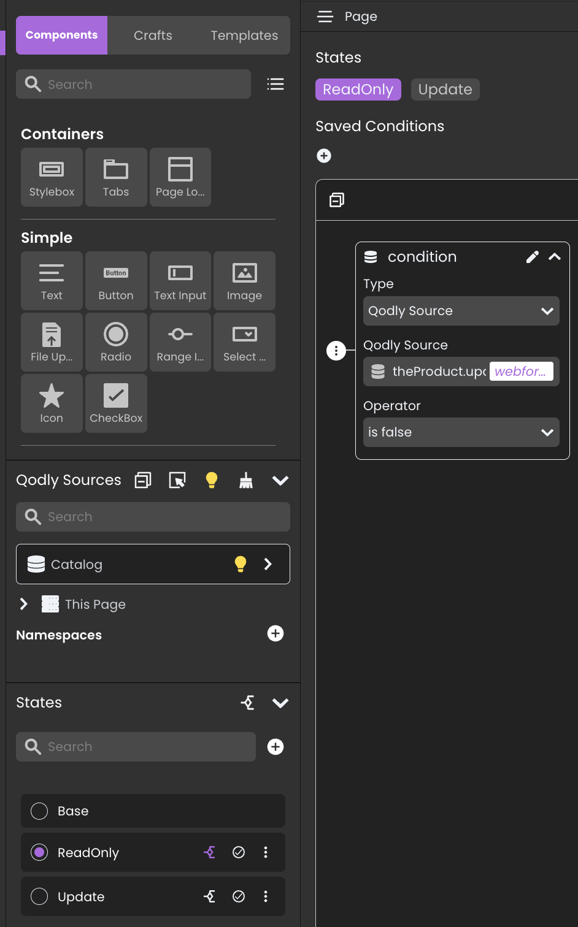This screenshot has width=578, height=927.
Task: Click the pencil edit icon on condition card
Action: (532, 257)
